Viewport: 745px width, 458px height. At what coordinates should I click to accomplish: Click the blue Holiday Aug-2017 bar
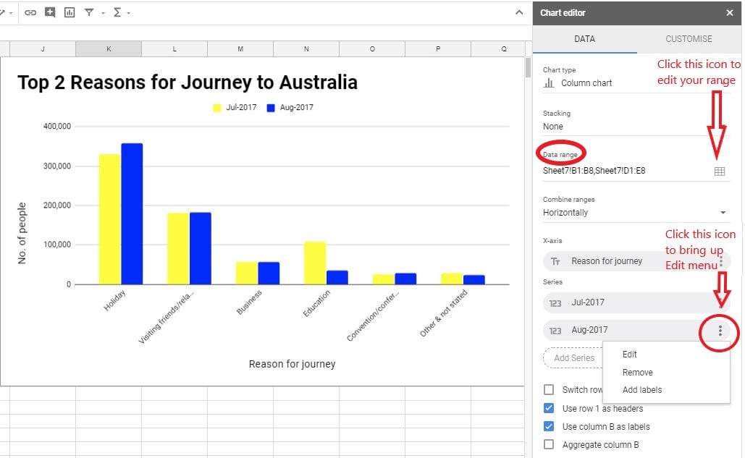pos(132,213)
